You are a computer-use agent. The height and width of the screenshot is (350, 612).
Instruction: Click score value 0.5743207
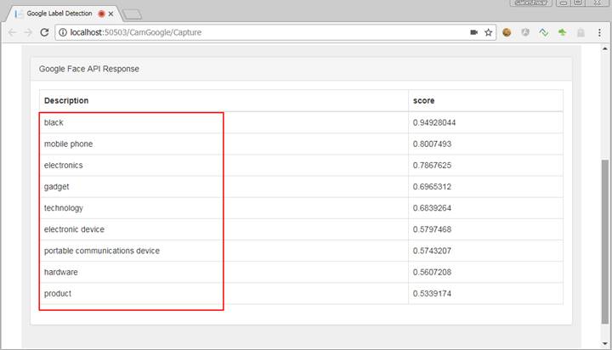click(432, 251)
